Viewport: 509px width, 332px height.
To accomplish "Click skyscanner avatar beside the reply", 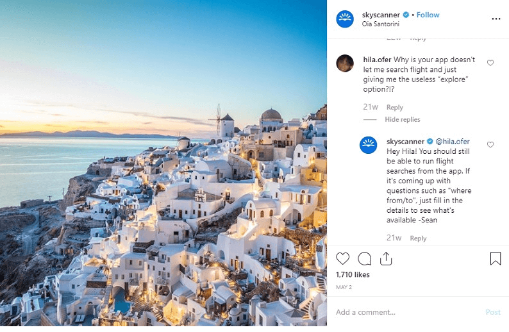I will click(x=369, y=145).
